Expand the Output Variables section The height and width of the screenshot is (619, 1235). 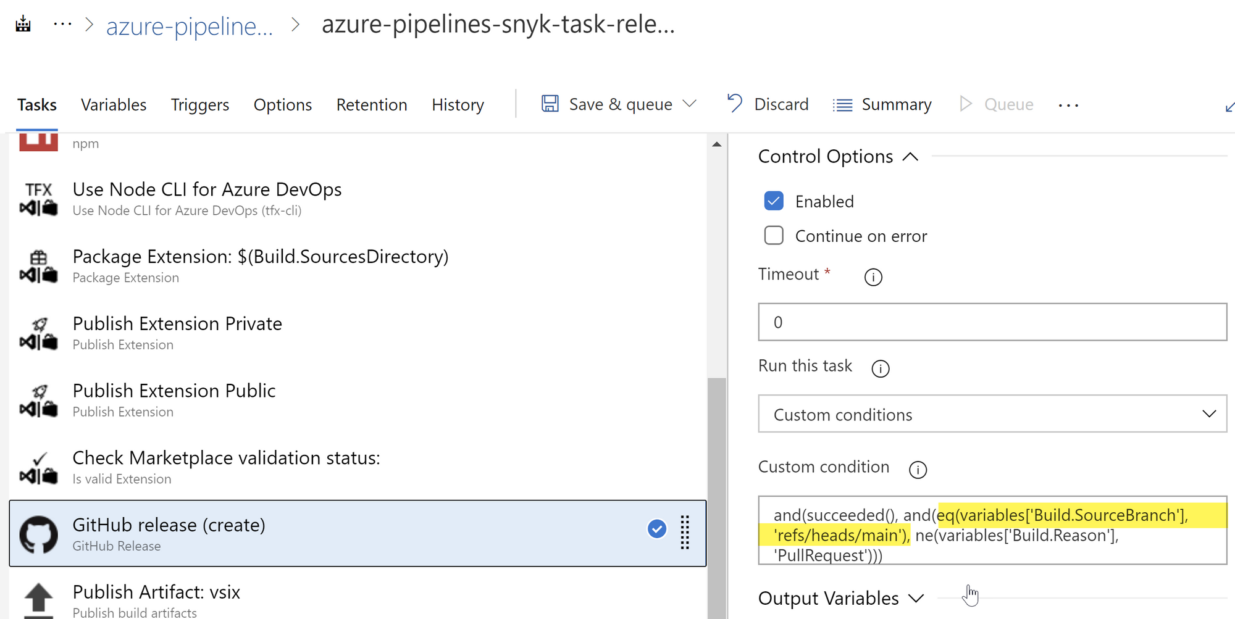(x=916, y=598)
